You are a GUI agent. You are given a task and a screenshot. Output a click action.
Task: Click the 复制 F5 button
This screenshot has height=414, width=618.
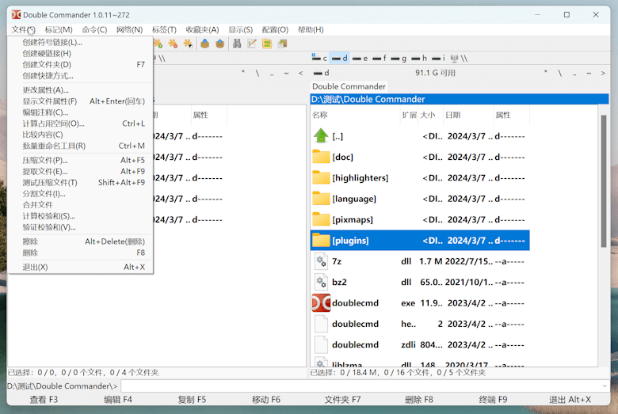pyautogui.click(x=192, y=400)
